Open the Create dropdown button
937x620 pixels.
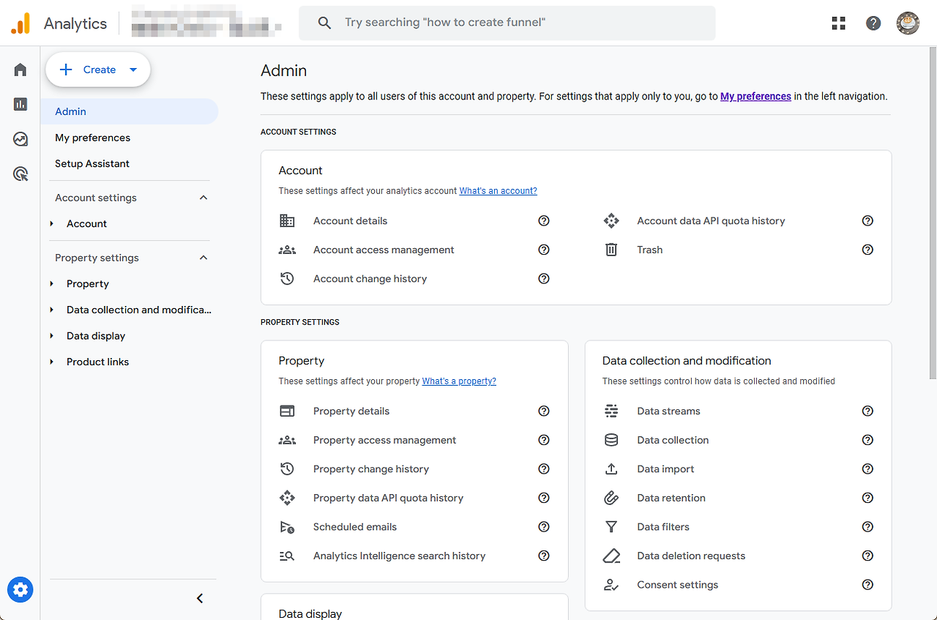click(98, 70)
